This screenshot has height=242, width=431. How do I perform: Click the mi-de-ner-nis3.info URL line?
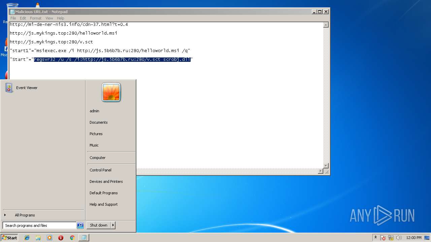click(x=69, y=25)
